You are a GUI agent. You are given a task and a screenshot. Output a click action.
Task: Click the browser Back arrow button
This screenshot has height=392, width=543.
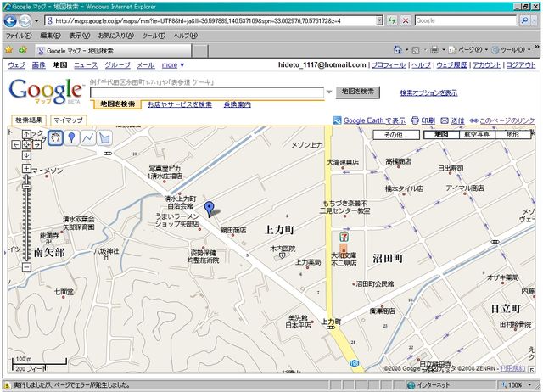[x=10, y=20]
